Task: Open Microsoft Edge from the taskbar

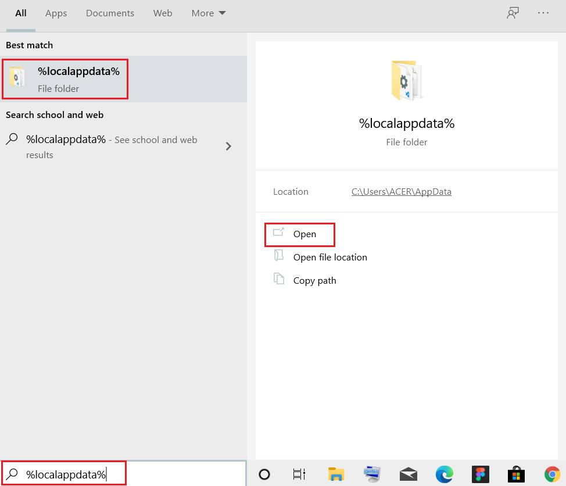Action: click(445, 474)
